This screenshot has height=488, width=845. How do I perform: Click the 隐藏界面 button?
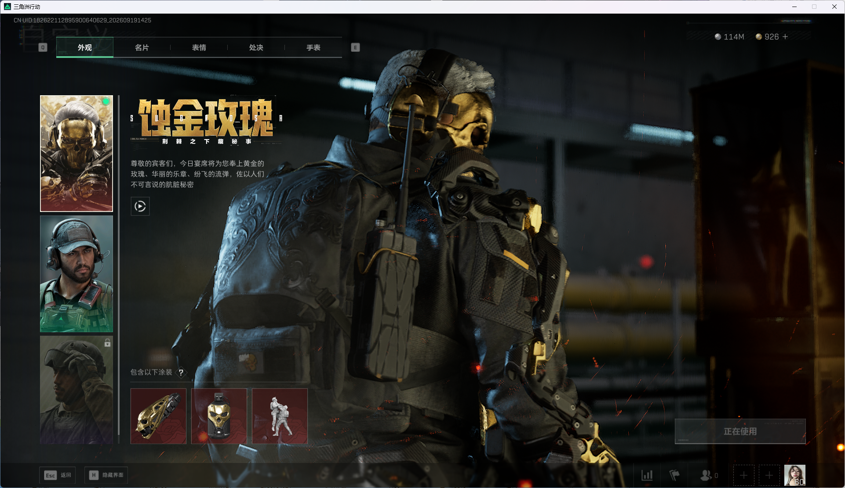click(106, 475)
